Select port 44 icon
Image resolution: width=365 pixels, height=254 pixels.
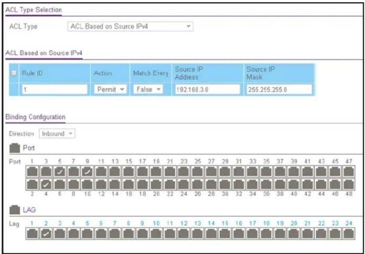pyautogui.click(x=321, y=185)
